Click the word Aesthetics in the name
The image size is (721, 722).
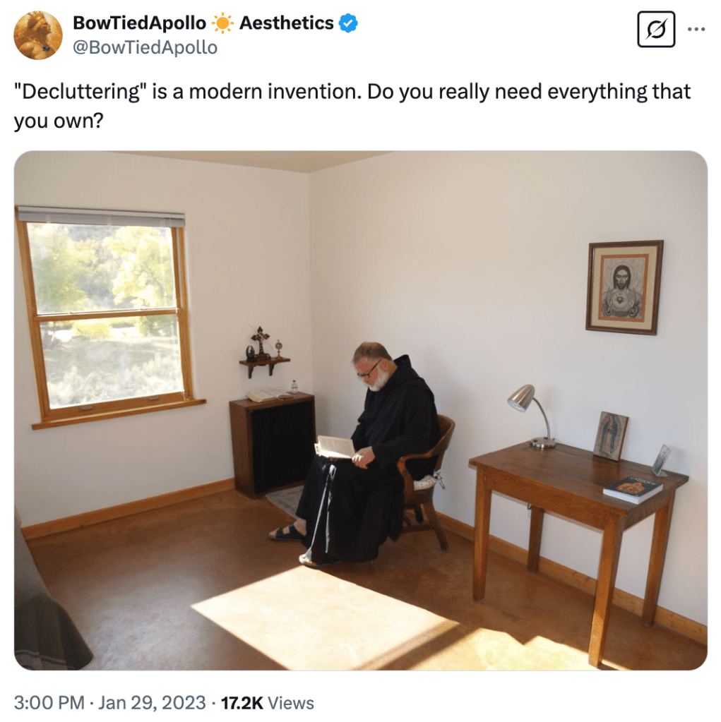(286, 23)
